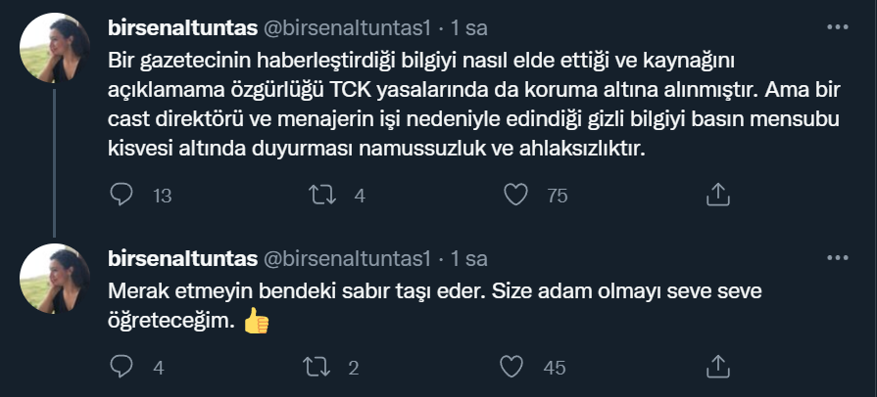The width and height of the screenshot is (877, 397).
Task: Share the first tweet about TCK laws
Action: [718, 195]
